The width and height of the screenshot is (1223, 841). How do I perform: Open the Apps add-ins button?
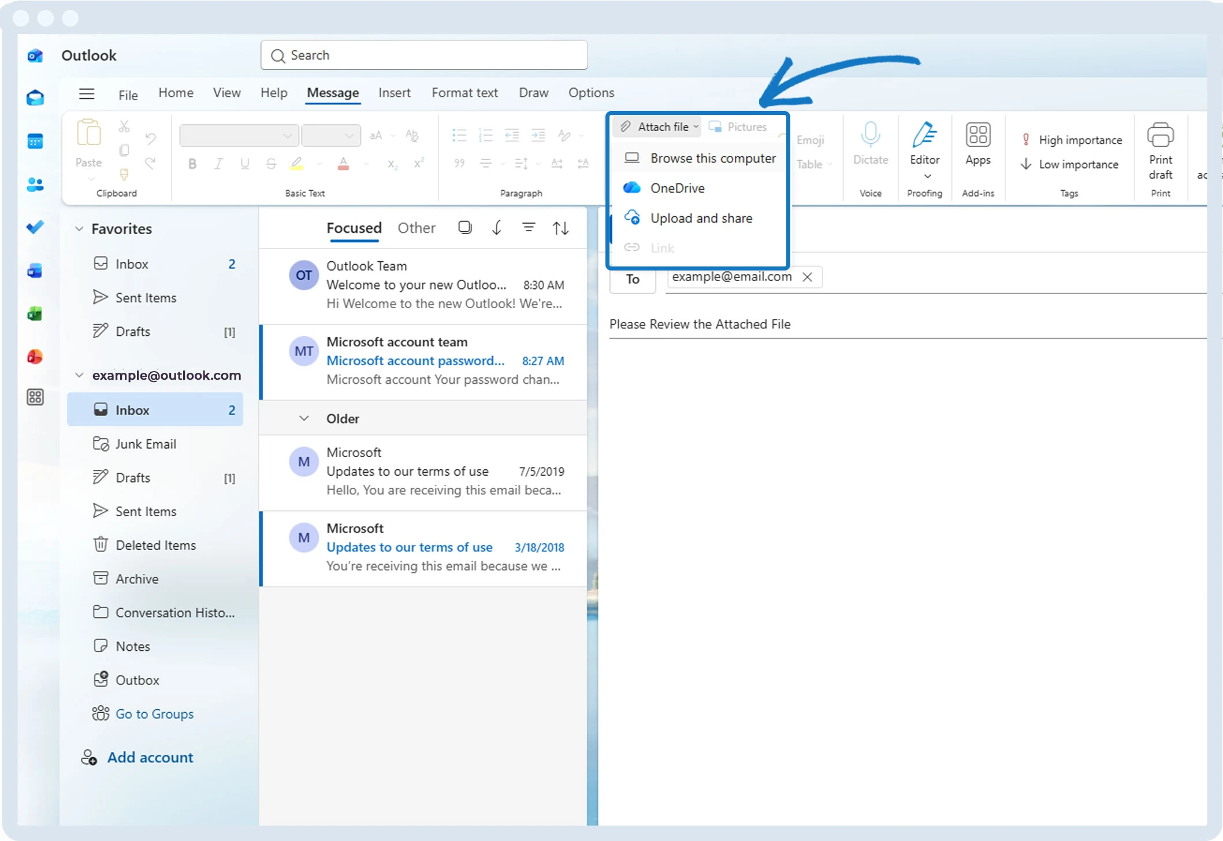click(x=977, y=144)
